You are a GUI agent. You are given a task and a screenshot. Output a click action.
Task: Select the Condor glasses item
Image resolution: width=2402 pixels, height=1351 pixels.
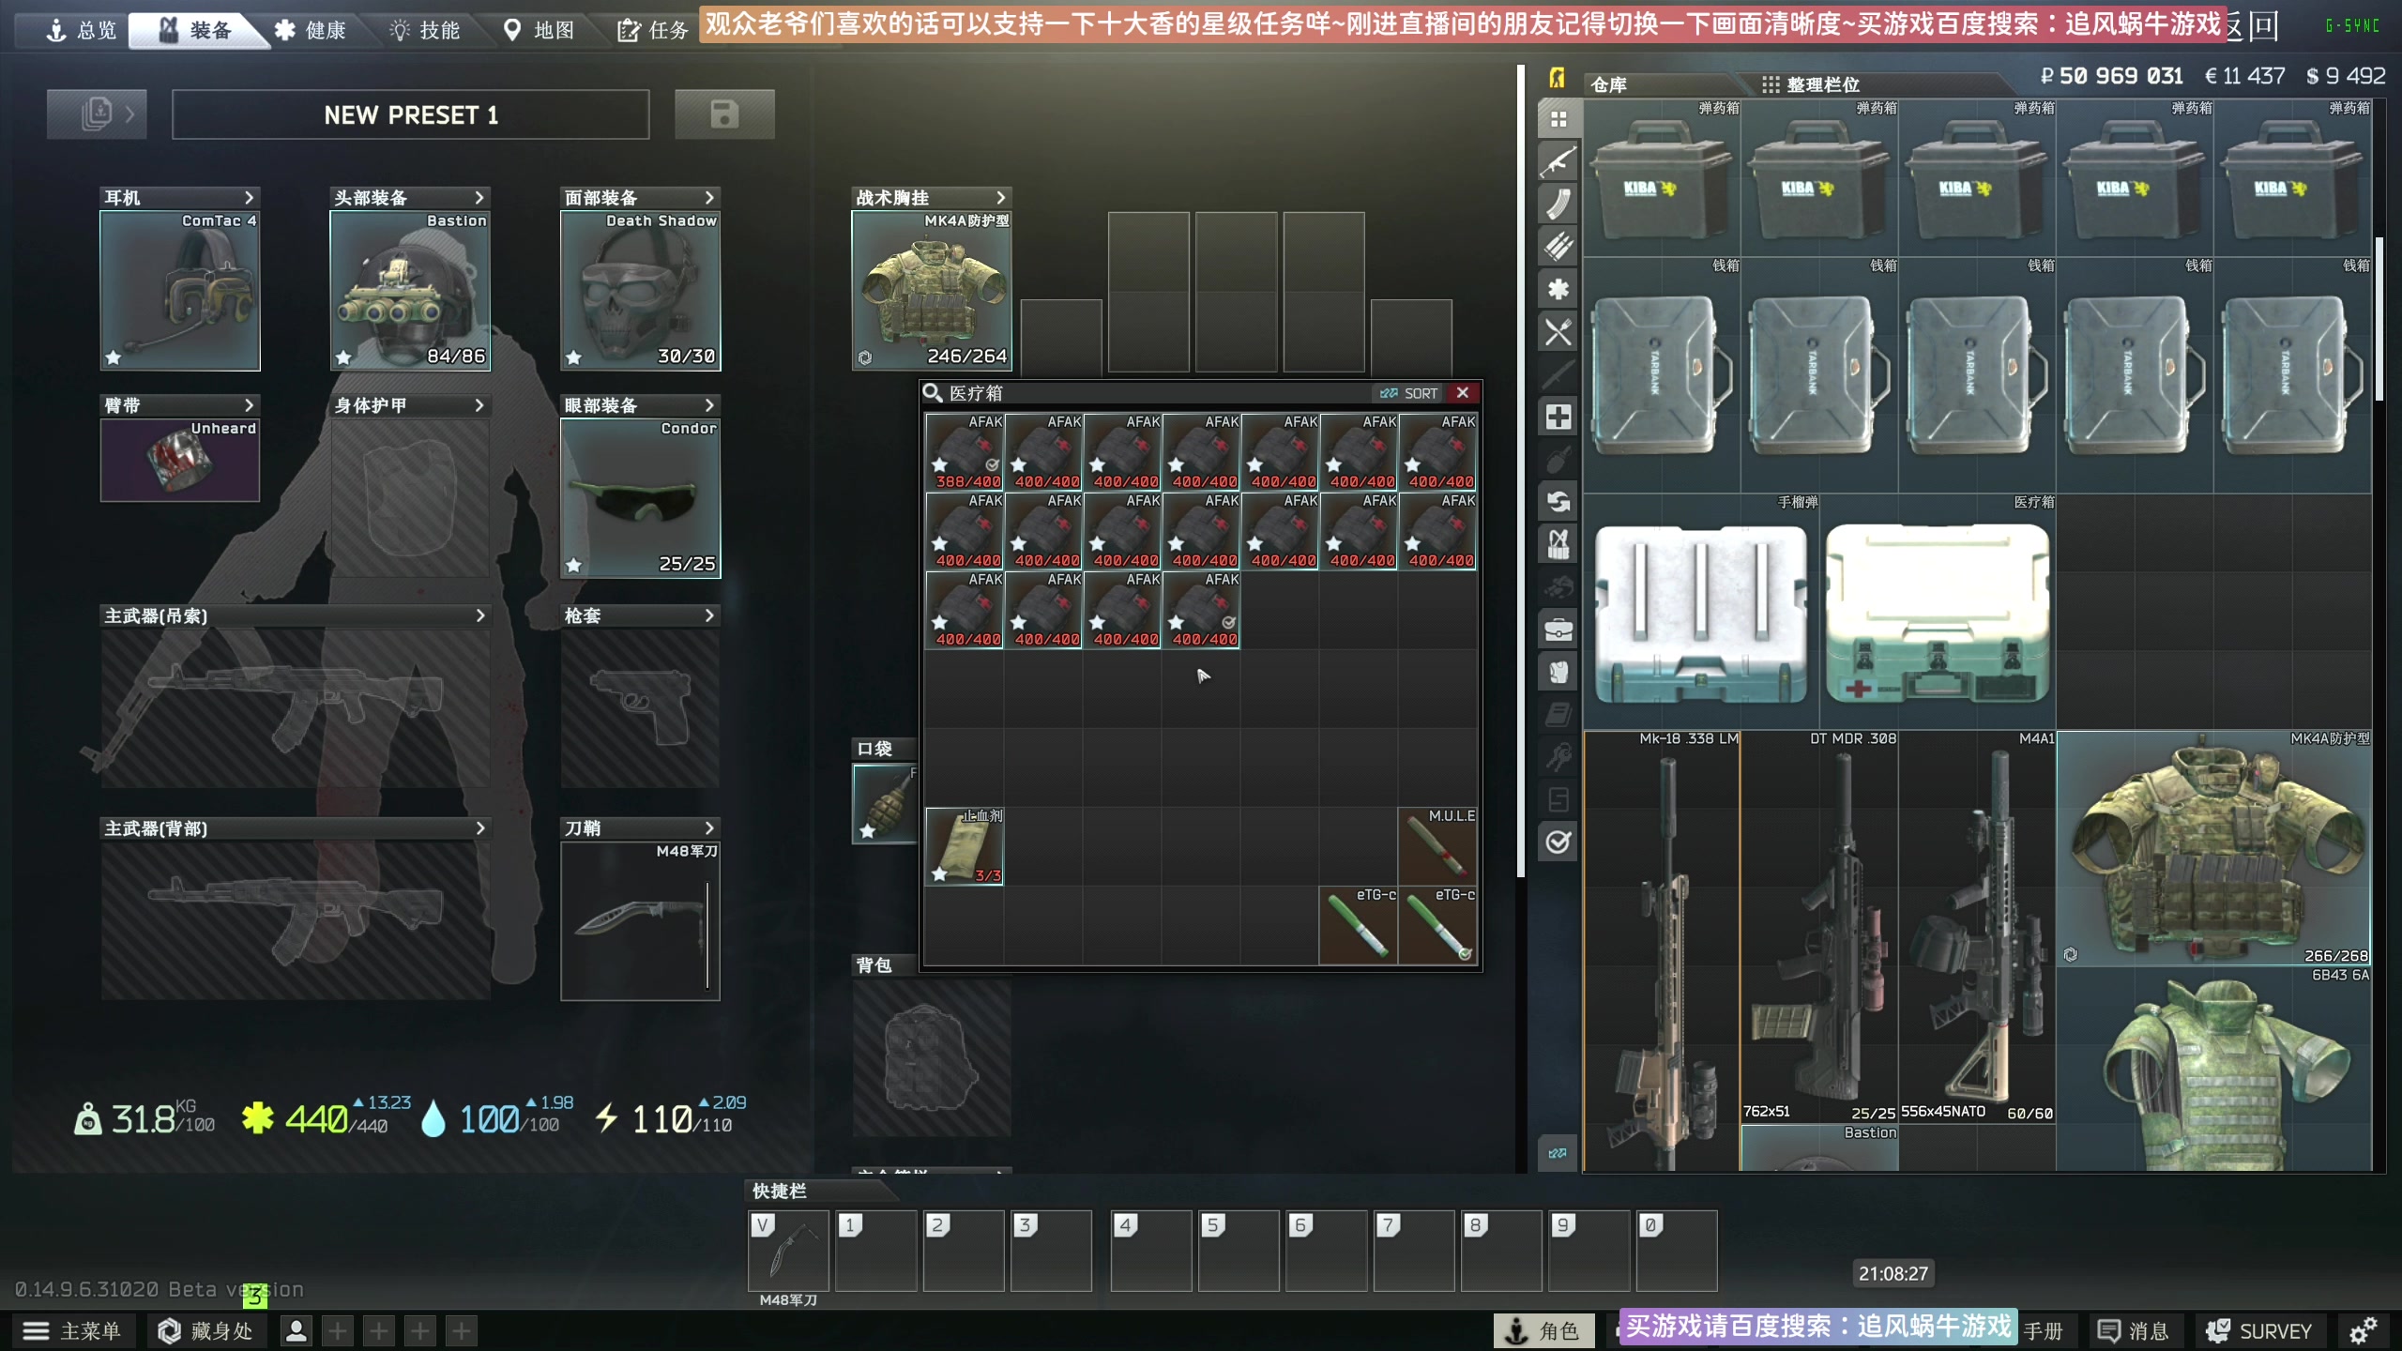(641, 498)
